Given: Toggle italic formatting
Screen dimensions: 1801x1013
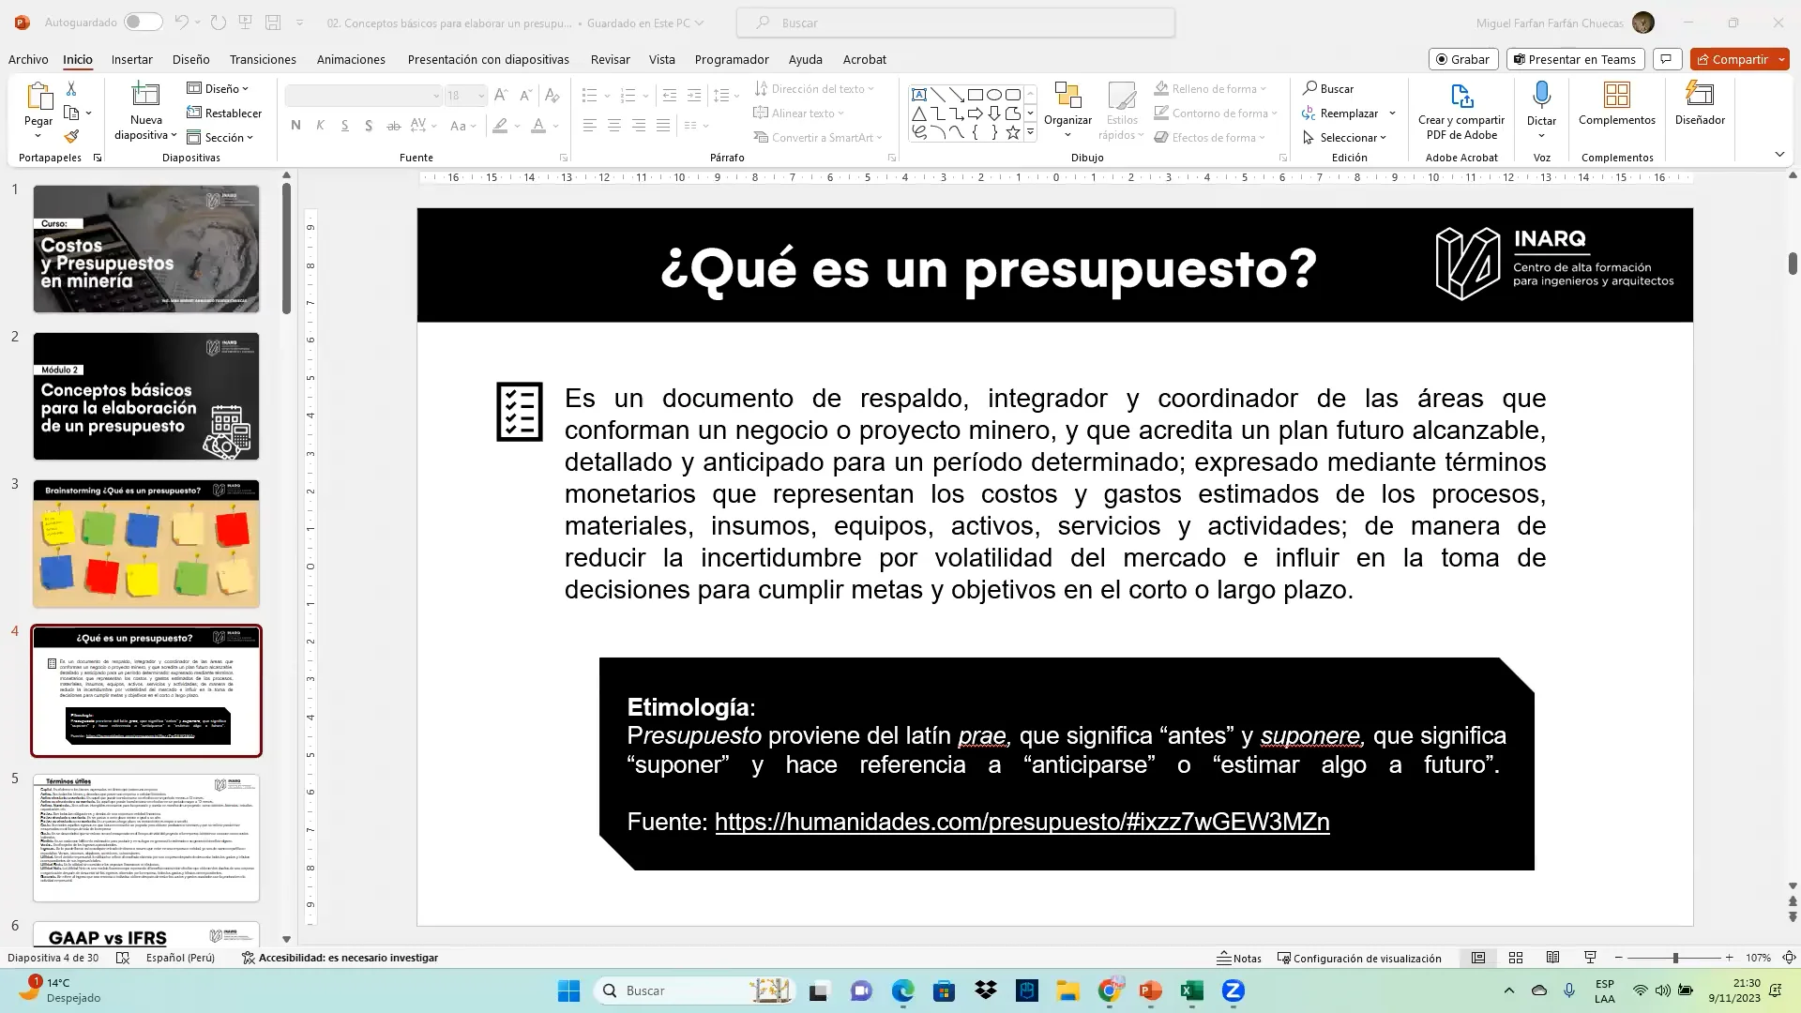Looking at the screenshot, I should 320,125.
